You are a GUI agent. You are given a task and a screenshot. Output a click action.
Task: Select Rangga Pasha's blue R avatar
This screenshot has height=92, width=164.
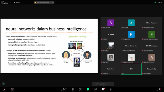tap(131, 34)
